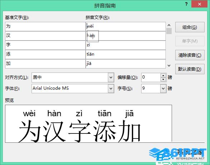Click the 组合(G) button

pyautogui.click(x=190, y=27)
